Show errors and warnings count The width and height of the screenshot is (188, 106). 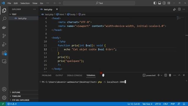(12, 104)
